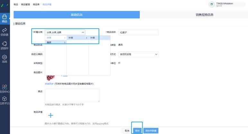
Task: Click the 所属分类 field showing 水果,水果,水果
Action: coord(65,32)
